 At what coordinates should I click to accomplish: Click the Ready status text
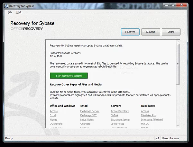click(9, 138)
